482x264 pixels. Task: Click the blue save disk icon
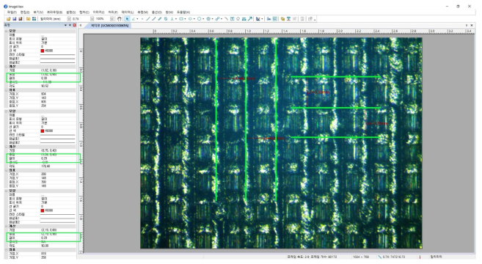[15, 19]
